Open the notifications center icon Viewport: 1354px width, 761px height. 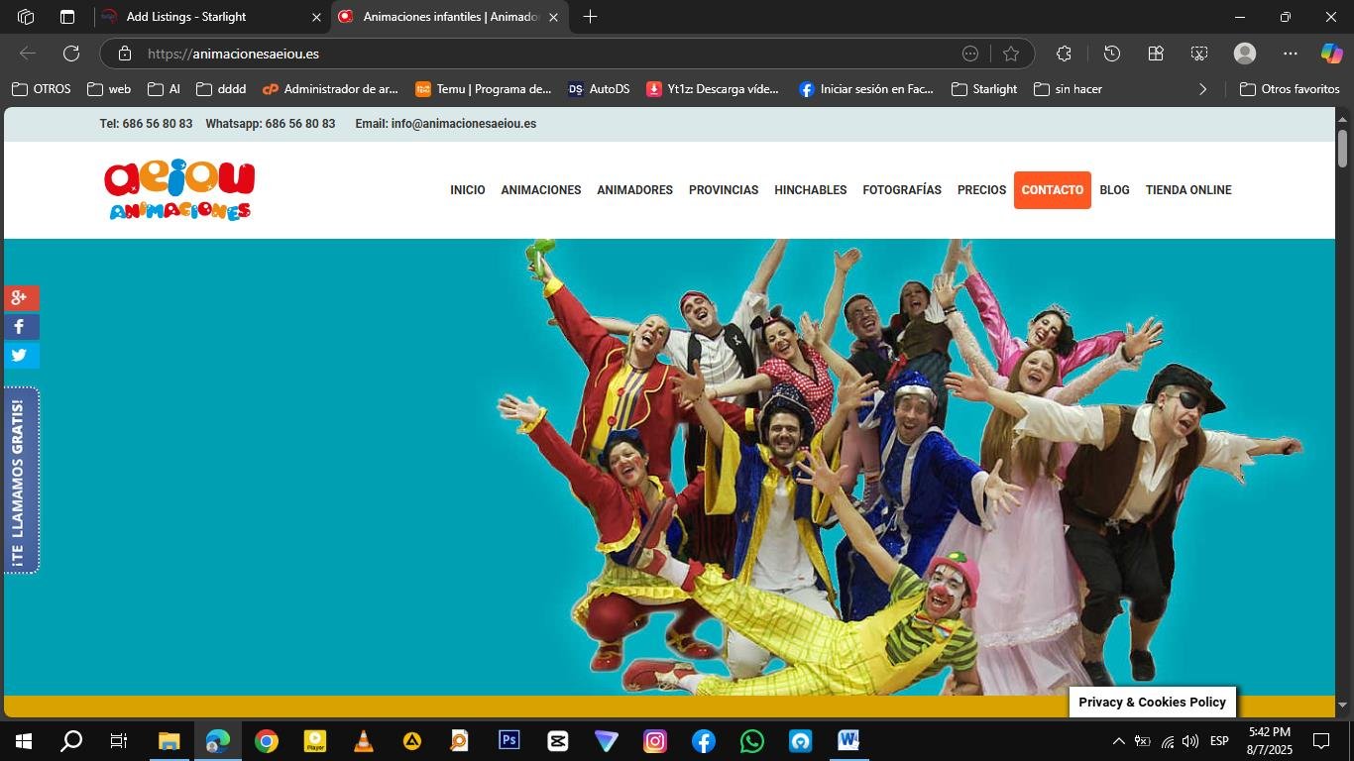[1321, 741]
